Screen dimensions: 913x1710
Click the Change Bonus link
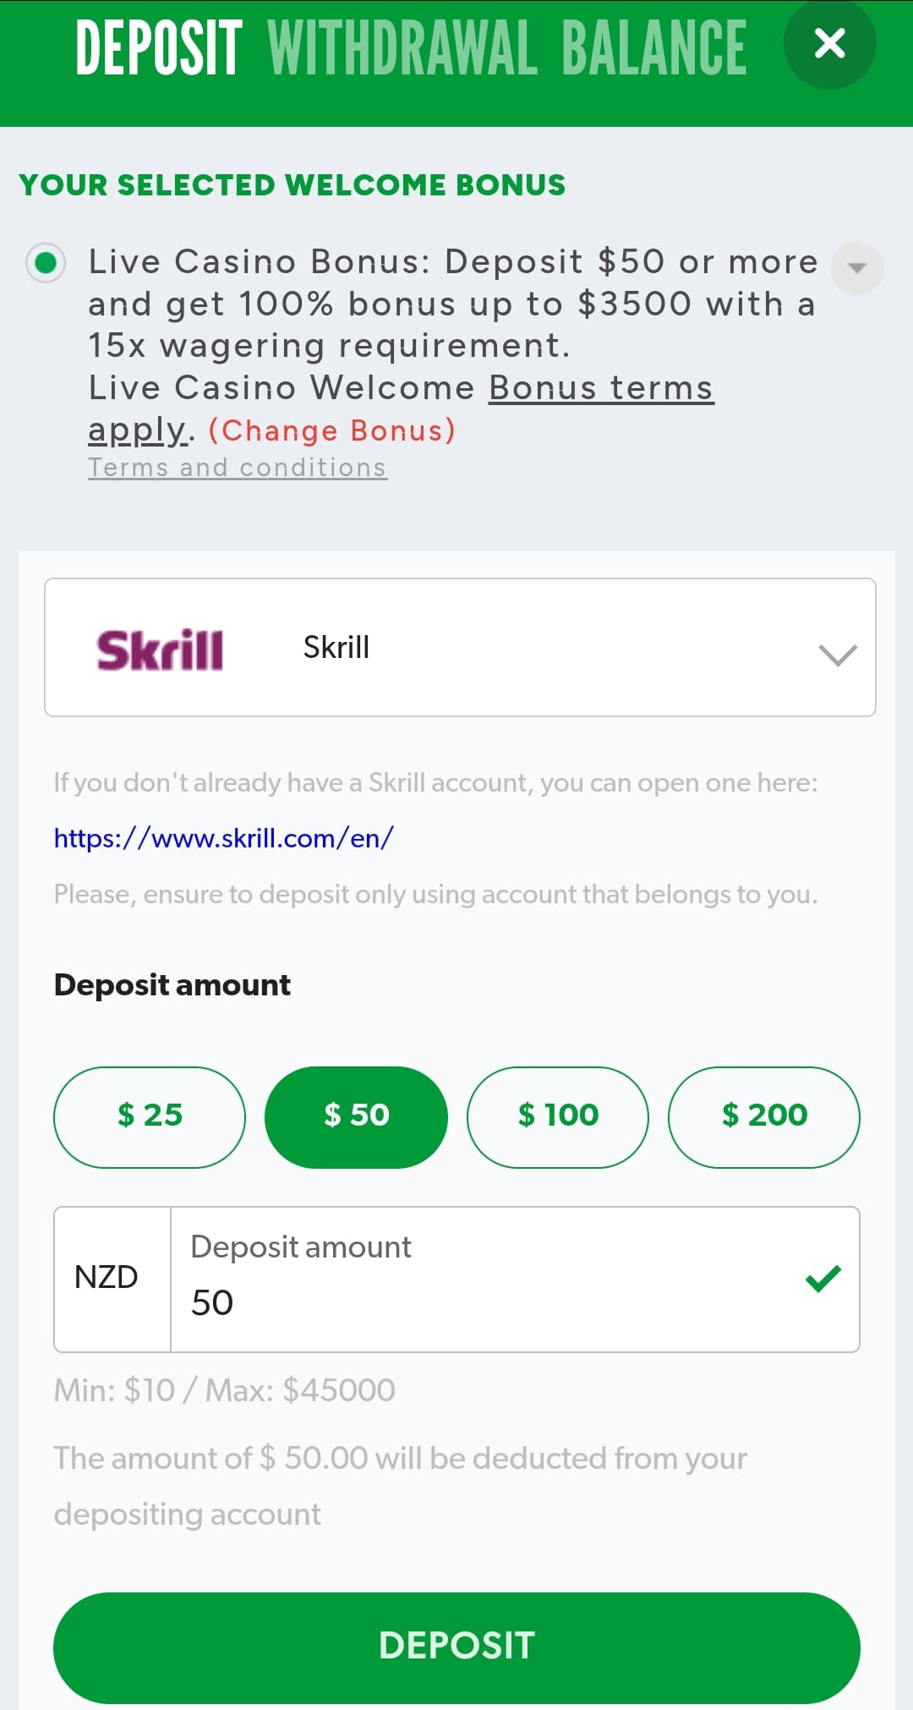point(332,430)
